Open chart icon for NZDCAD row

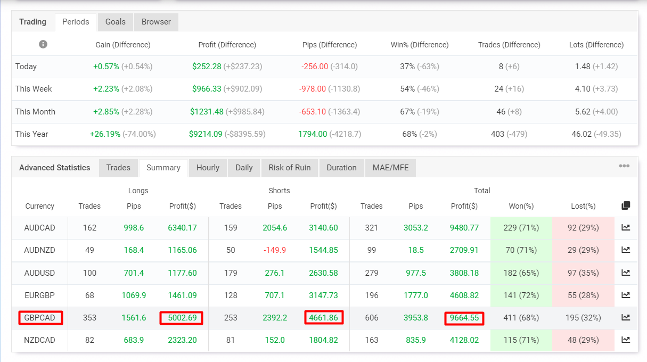click(626, 340)
